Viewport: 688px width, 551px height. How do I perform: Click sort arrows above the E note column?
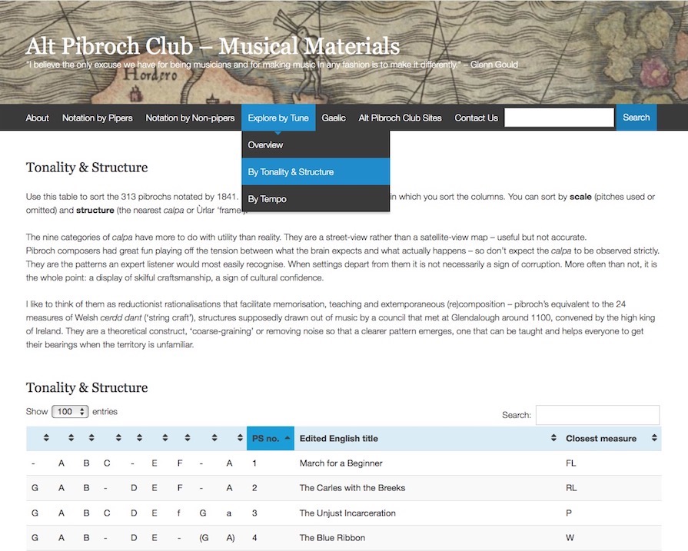(x=164, y=438)
